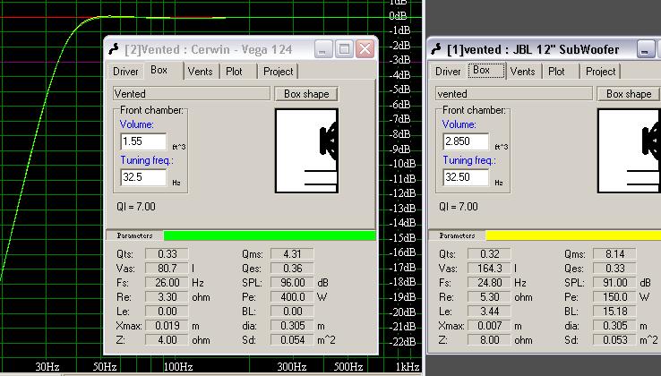The width and height of the screenshot is (661, 376).
Task: Click the 100Hz label on graph axis
Action: pyautogui.click(x=178, y=366)
